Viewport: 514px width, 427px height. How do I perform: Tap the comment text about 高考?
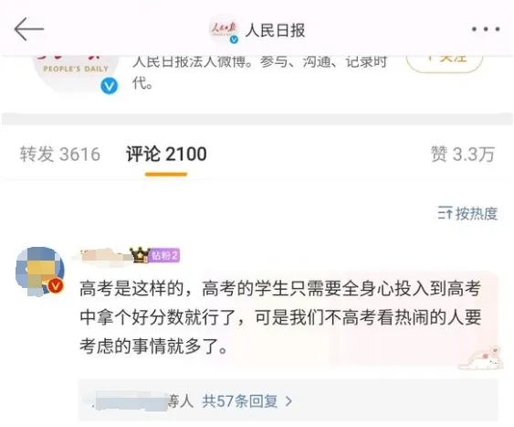click(x=280, y=317)
